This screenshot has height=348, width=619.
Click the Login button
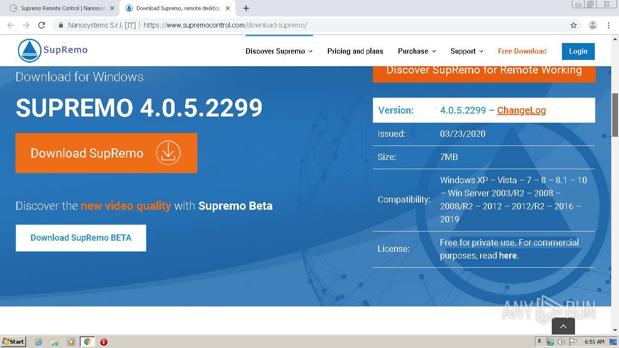578,51
